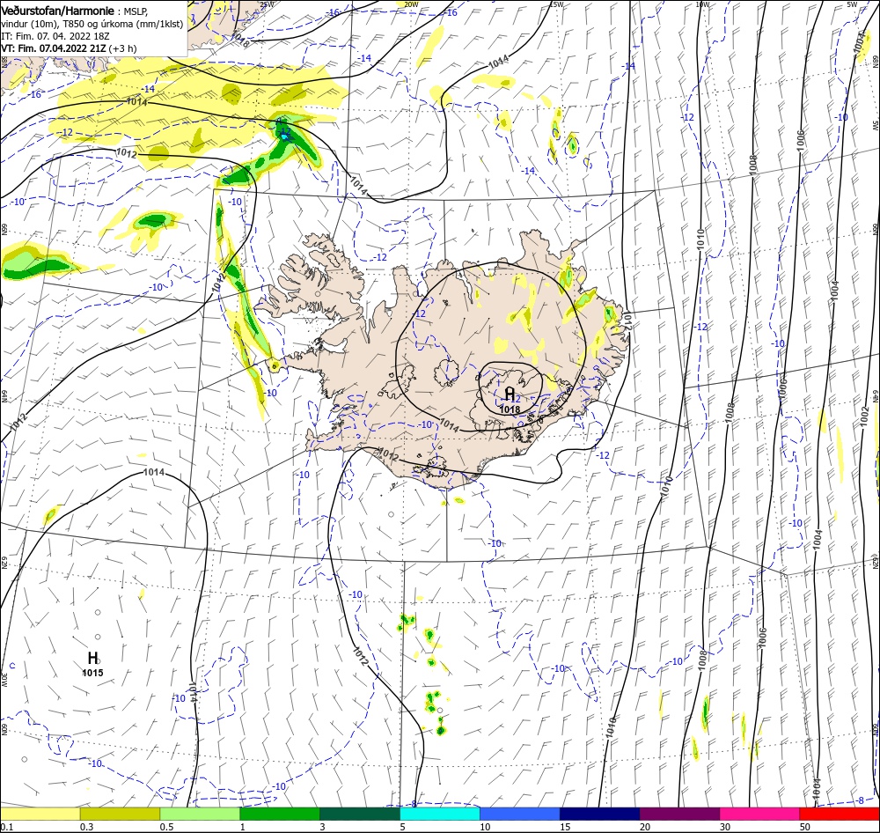Choose the purple 20–30 legend swatch

(679, 814)
